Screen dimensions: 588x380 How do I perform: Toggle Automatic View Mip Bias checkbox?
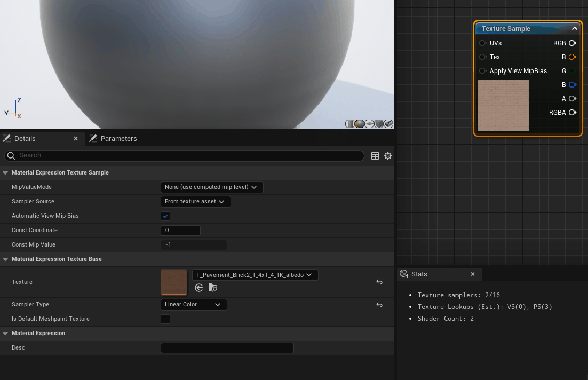coord(165,216)
